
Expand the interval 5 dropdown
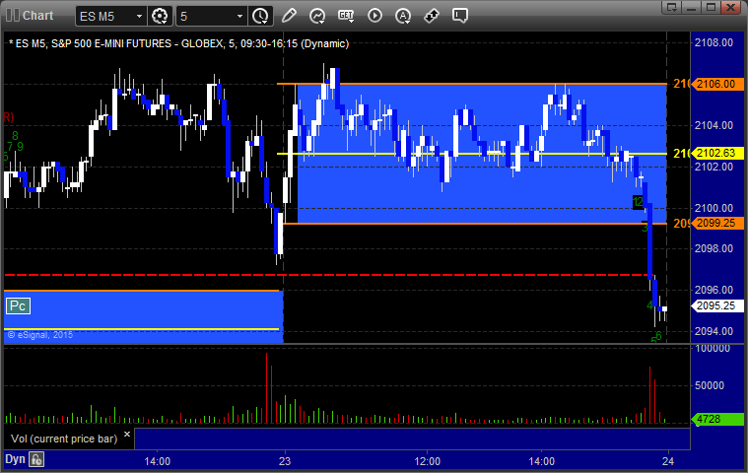tap(239, 16)
